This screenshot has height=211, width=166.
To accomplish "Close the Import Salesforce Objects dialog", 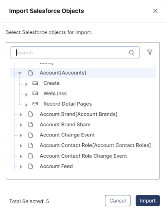I will click(155, 11).
